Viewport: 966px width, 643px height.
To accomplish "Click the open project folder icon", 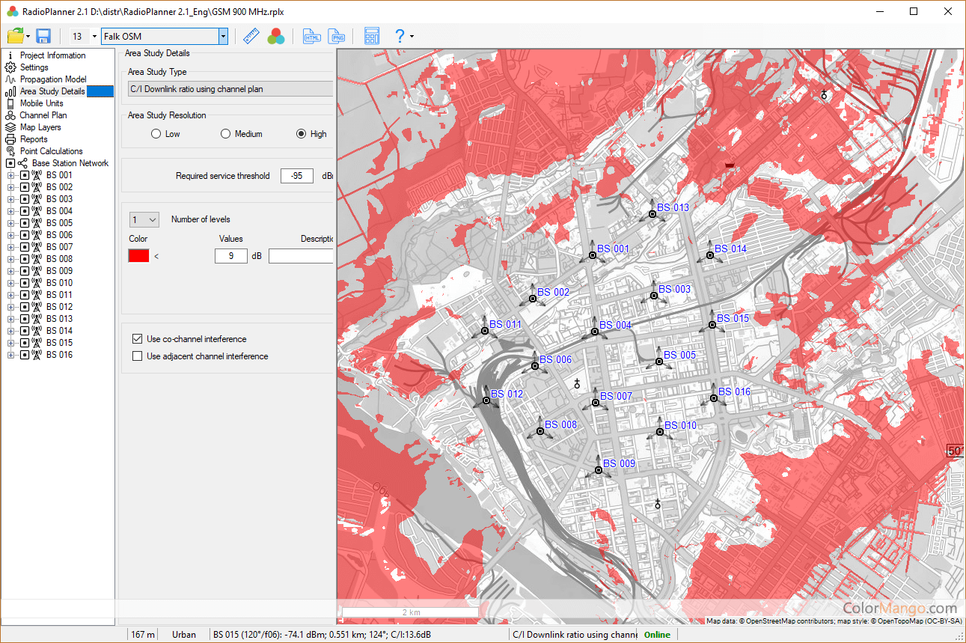I will pyautogui.click(x=15, y=36).
